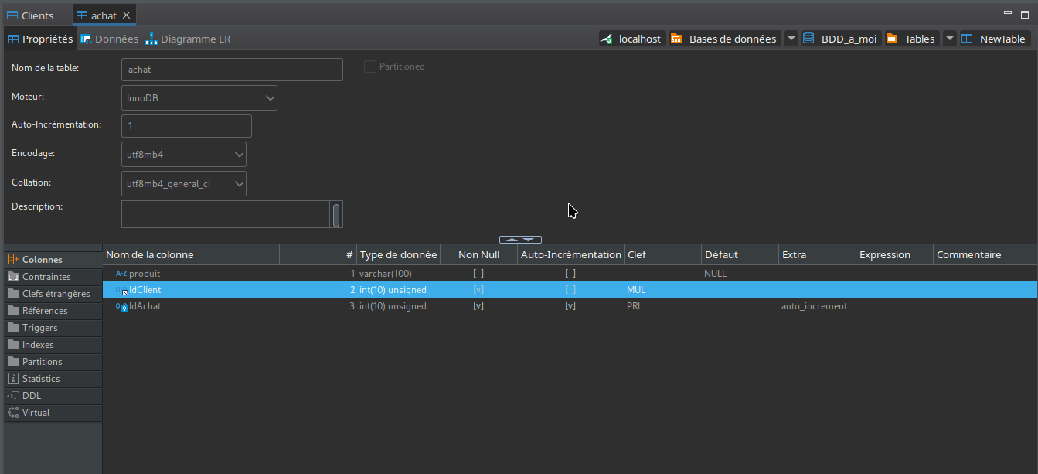Viewport: 1038px width, 474px height.
Task: Select the Virtual section icon
Action: 13,413
